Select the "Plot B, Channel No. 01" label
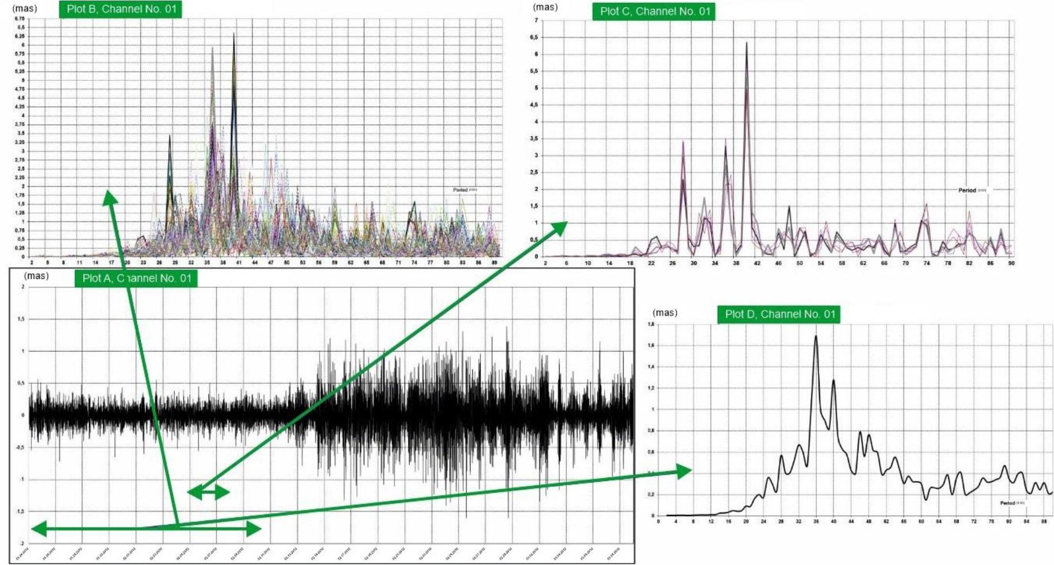Screen dimensions: 1054x565 [121, 9]
